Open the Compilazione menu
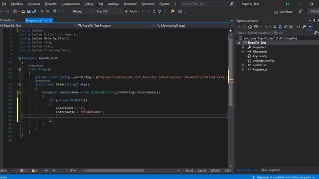The image size is (319, 179). (71, 4)
